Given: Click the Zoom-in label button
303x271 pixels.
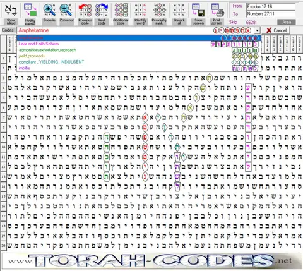Looking at the screenshot, I should tap(49, 21).
